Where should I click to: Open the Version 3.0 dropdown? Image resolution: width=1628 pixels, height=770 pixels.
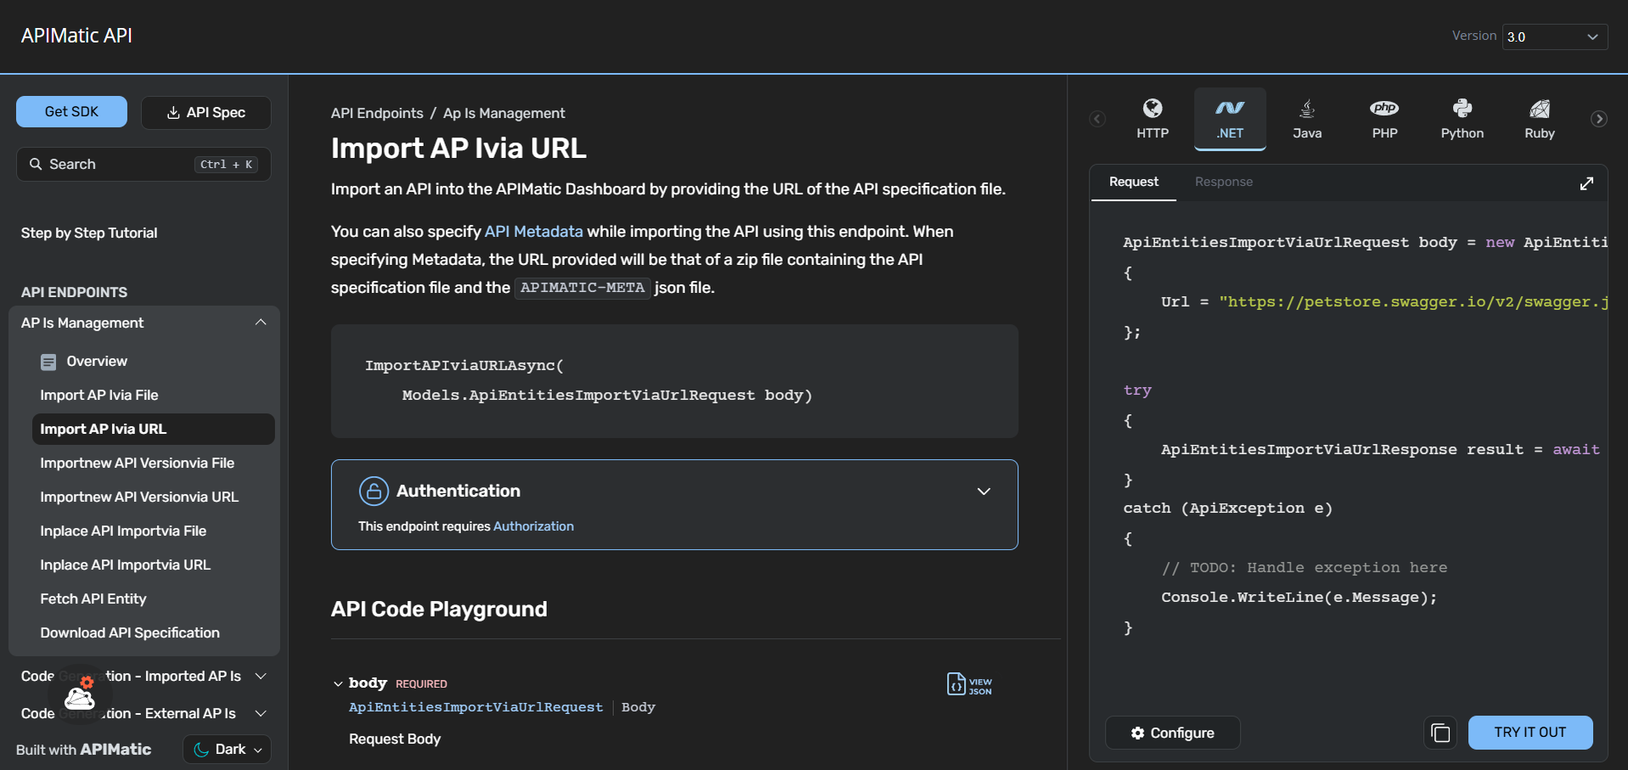click(x=1554, y=37)
